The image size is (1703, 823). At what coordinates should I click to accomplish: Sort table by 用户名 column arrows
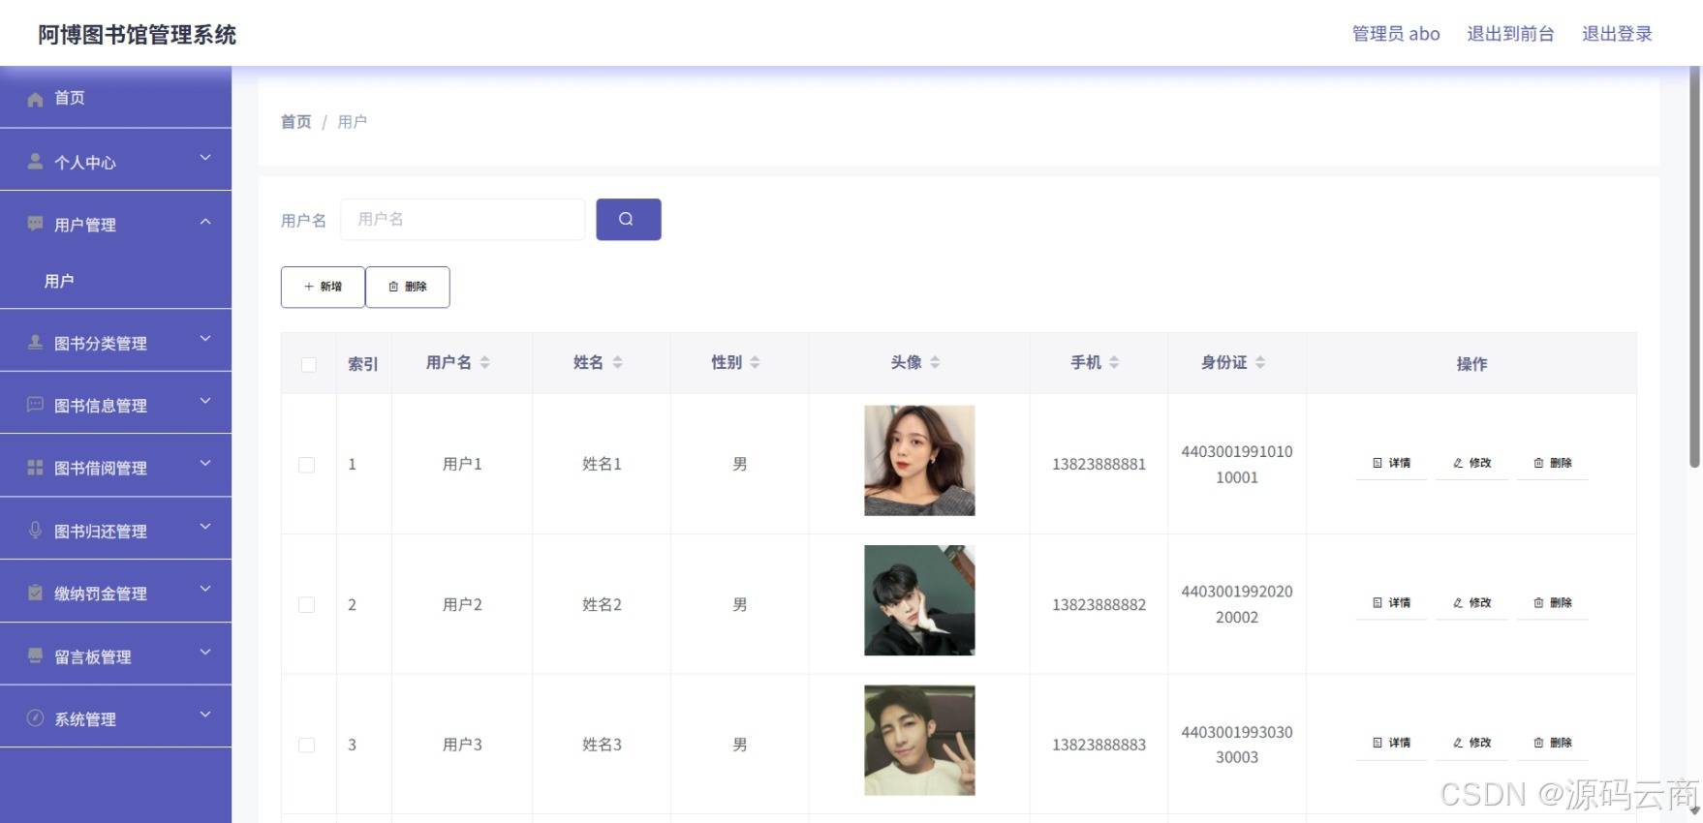point(484,362)
